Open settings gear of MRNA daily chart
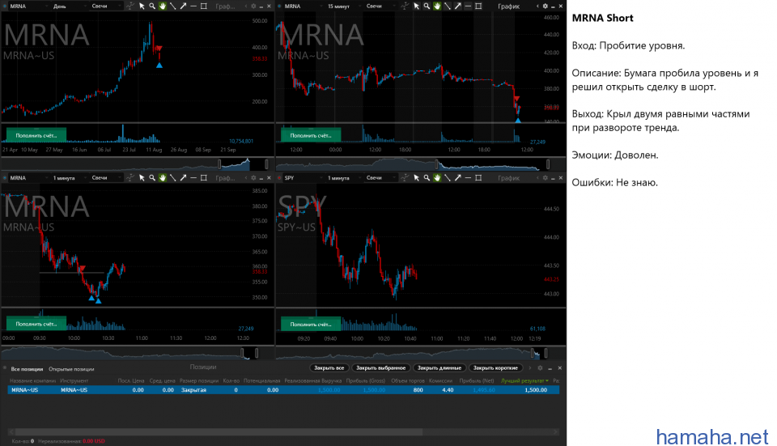Screen dimensions: 777x446 [253, 6]
